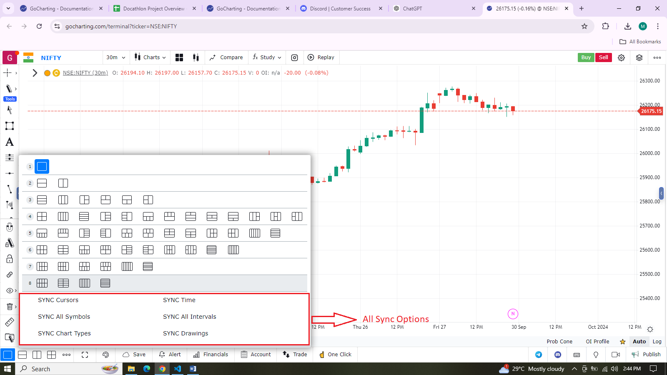Select the single chart layout thumbnail
The height and width of the screenshot is (375, 667).
pos(42,167)
